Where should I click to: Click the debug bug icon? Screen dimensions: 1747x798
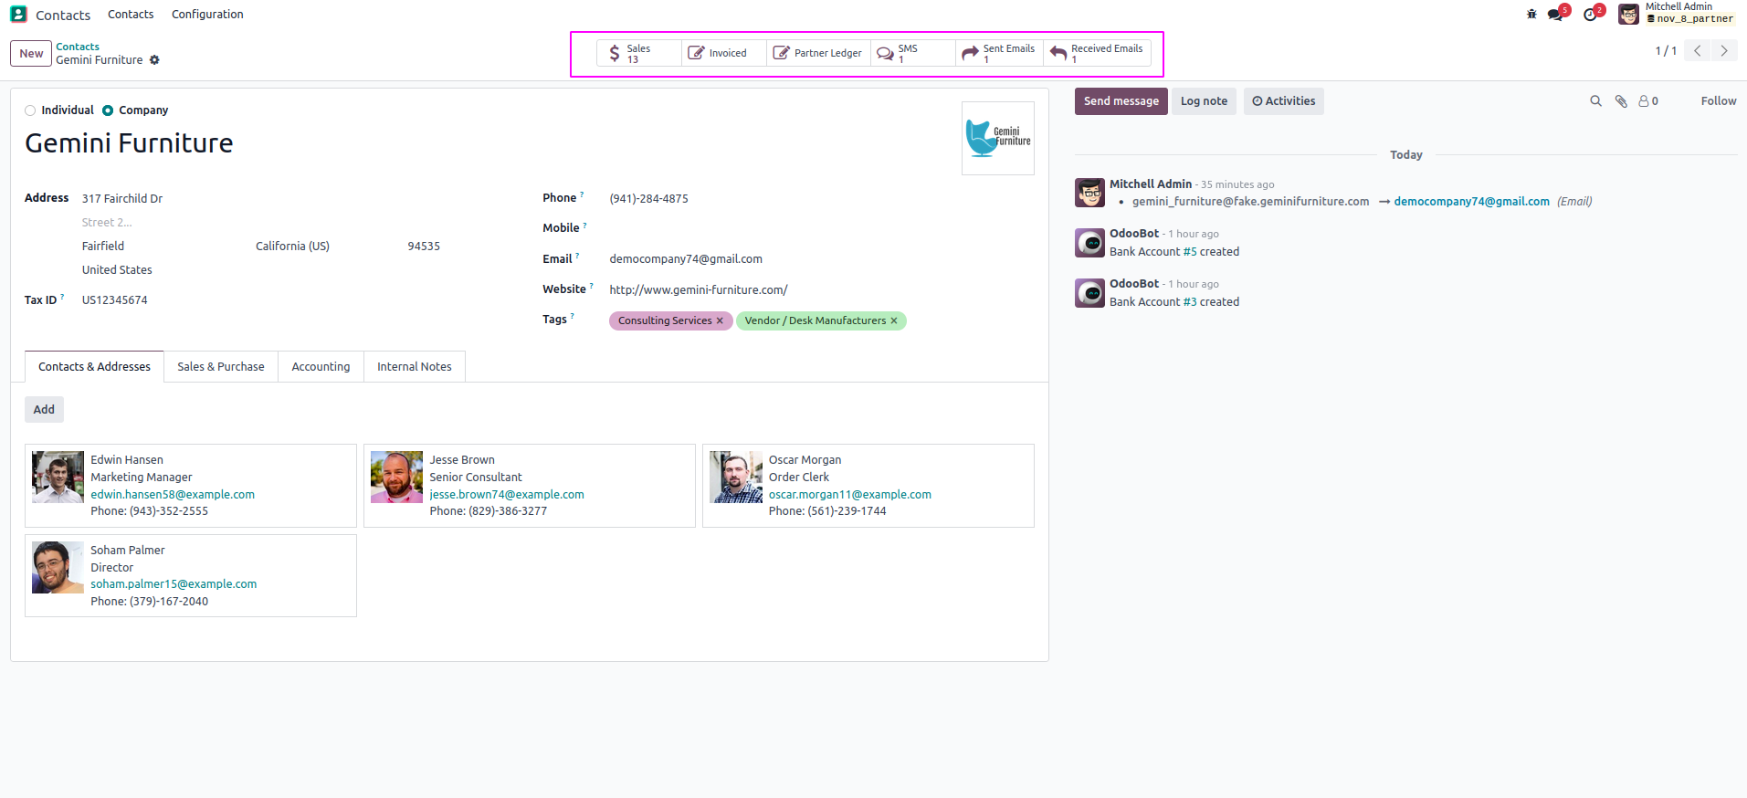1531,14
